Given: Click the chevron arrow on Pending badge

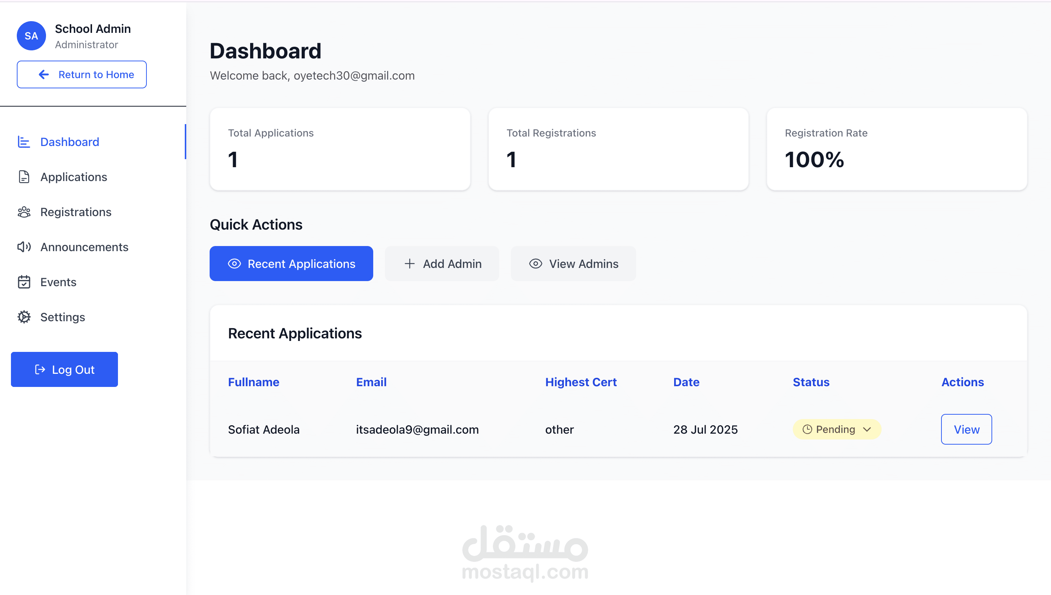Looking at the screenshot, I should click(x=867, y=430).
